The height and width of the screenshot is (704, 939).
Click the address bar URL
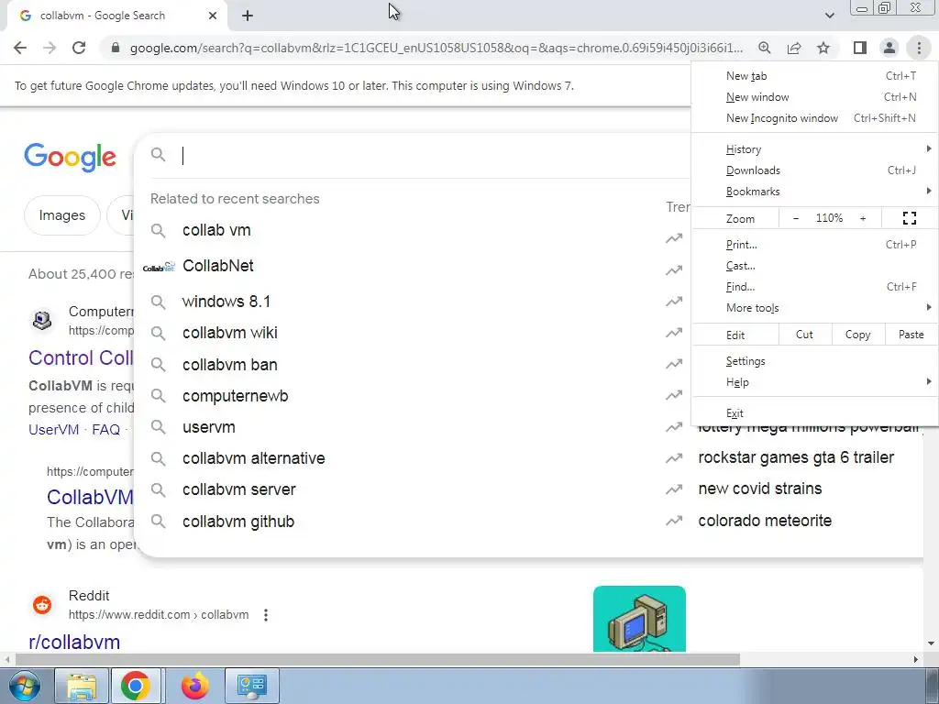[x=436, y=48]
